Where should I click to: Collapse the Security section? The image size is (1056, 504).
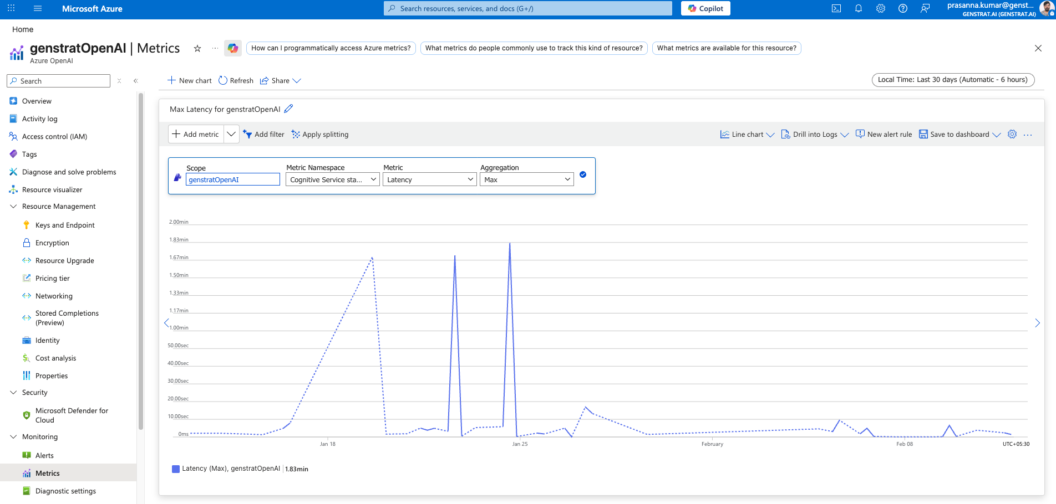tap(13, 392)
